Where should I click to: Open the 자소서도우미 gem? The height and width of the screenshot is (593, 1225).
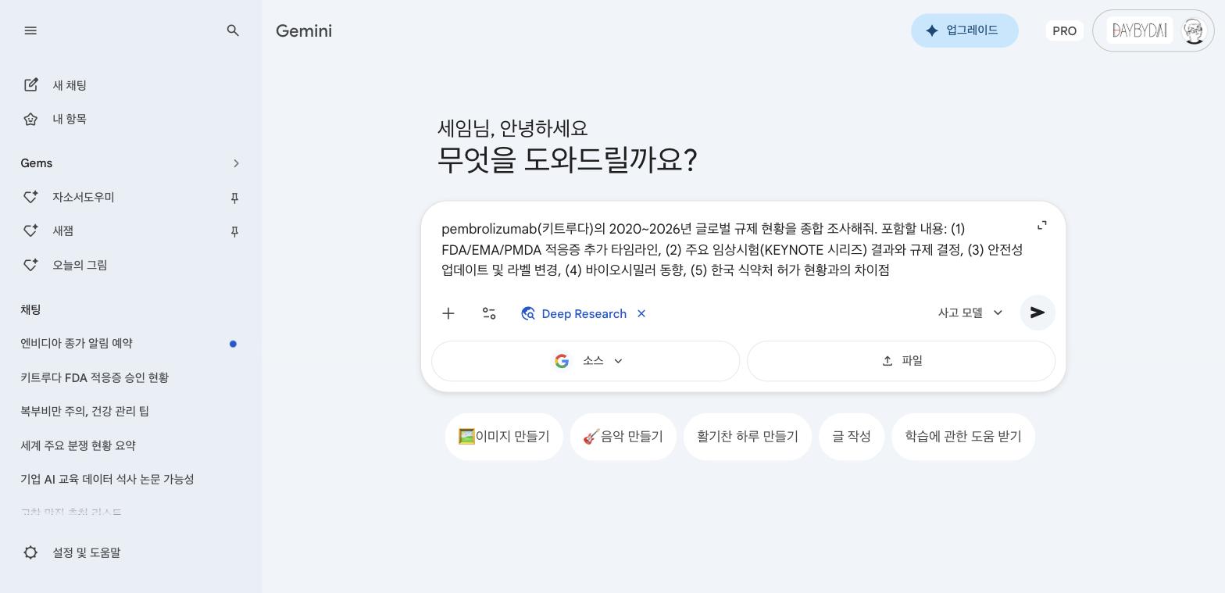point(84,197)
